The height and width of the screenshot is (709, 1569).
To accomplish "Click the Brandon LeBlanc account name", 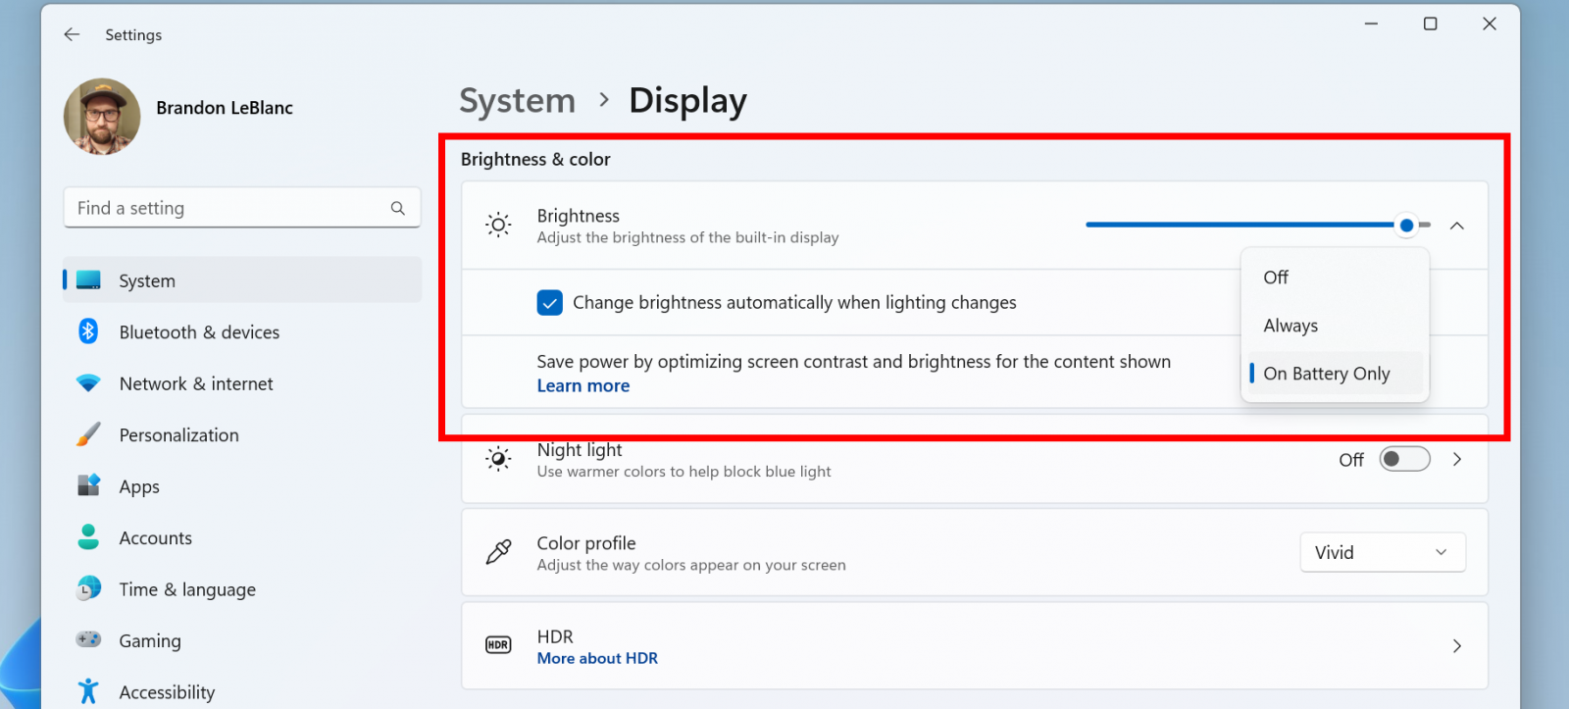I will point(225,108).
